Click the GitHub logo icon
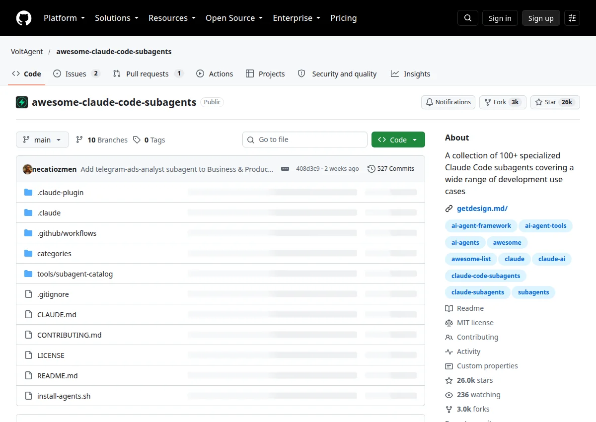The height and width of the screenshot is (422, 596). click(x=24, y=18)
